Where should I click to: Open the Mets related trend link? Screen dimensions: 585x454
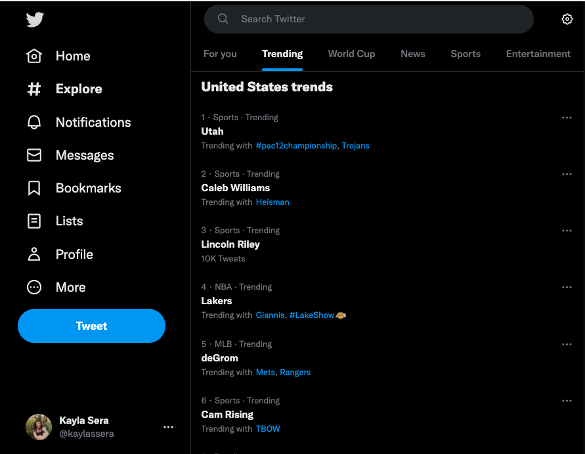[265, 373]
